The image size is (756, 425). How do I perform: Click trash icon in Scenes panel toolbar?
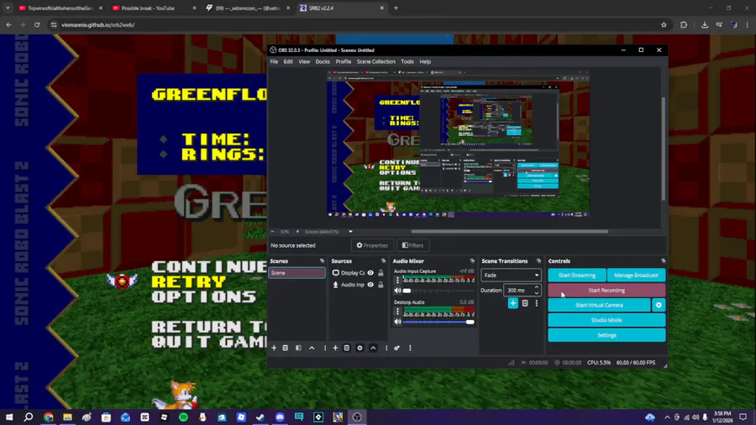tap(286, 348)
